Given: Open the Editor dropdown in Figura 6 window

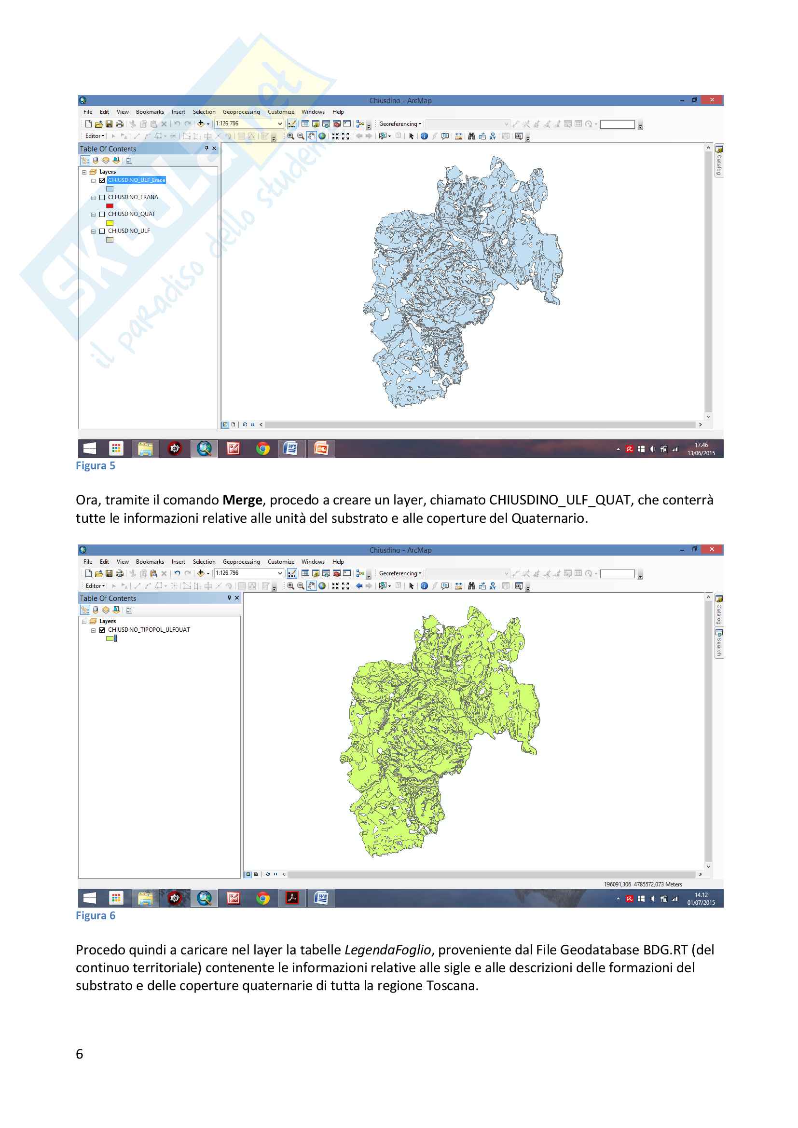Looking at the screenshot, I should 95,585.
